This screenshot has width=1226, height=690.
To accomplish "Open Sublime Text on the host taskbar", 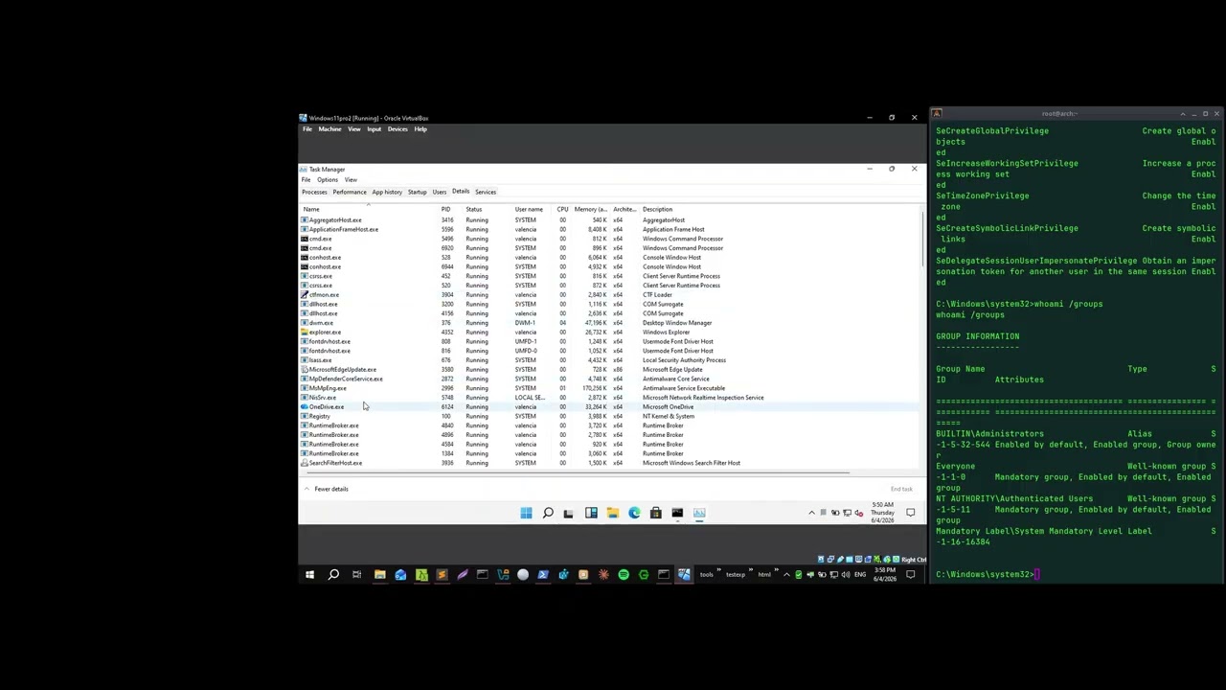I will click(442, 575).
